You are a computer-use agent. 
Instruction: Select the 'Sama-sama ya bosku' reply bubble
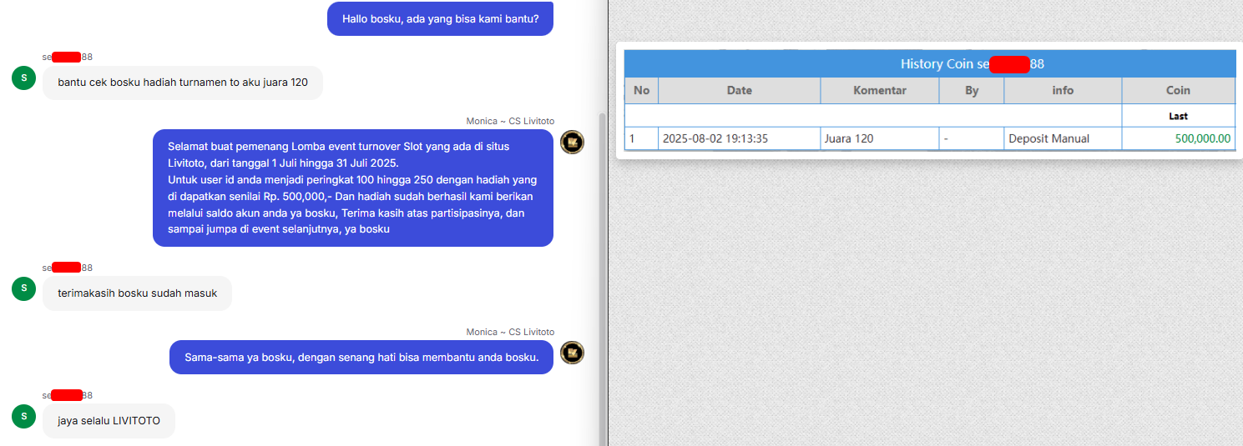[x=361, y=357]
